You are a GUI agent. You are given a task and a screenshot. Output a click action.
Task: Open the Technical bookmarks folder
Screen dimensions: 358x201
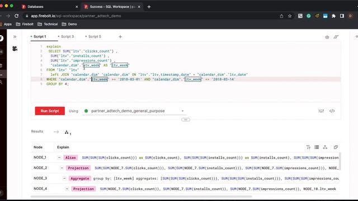coord(48,24)
